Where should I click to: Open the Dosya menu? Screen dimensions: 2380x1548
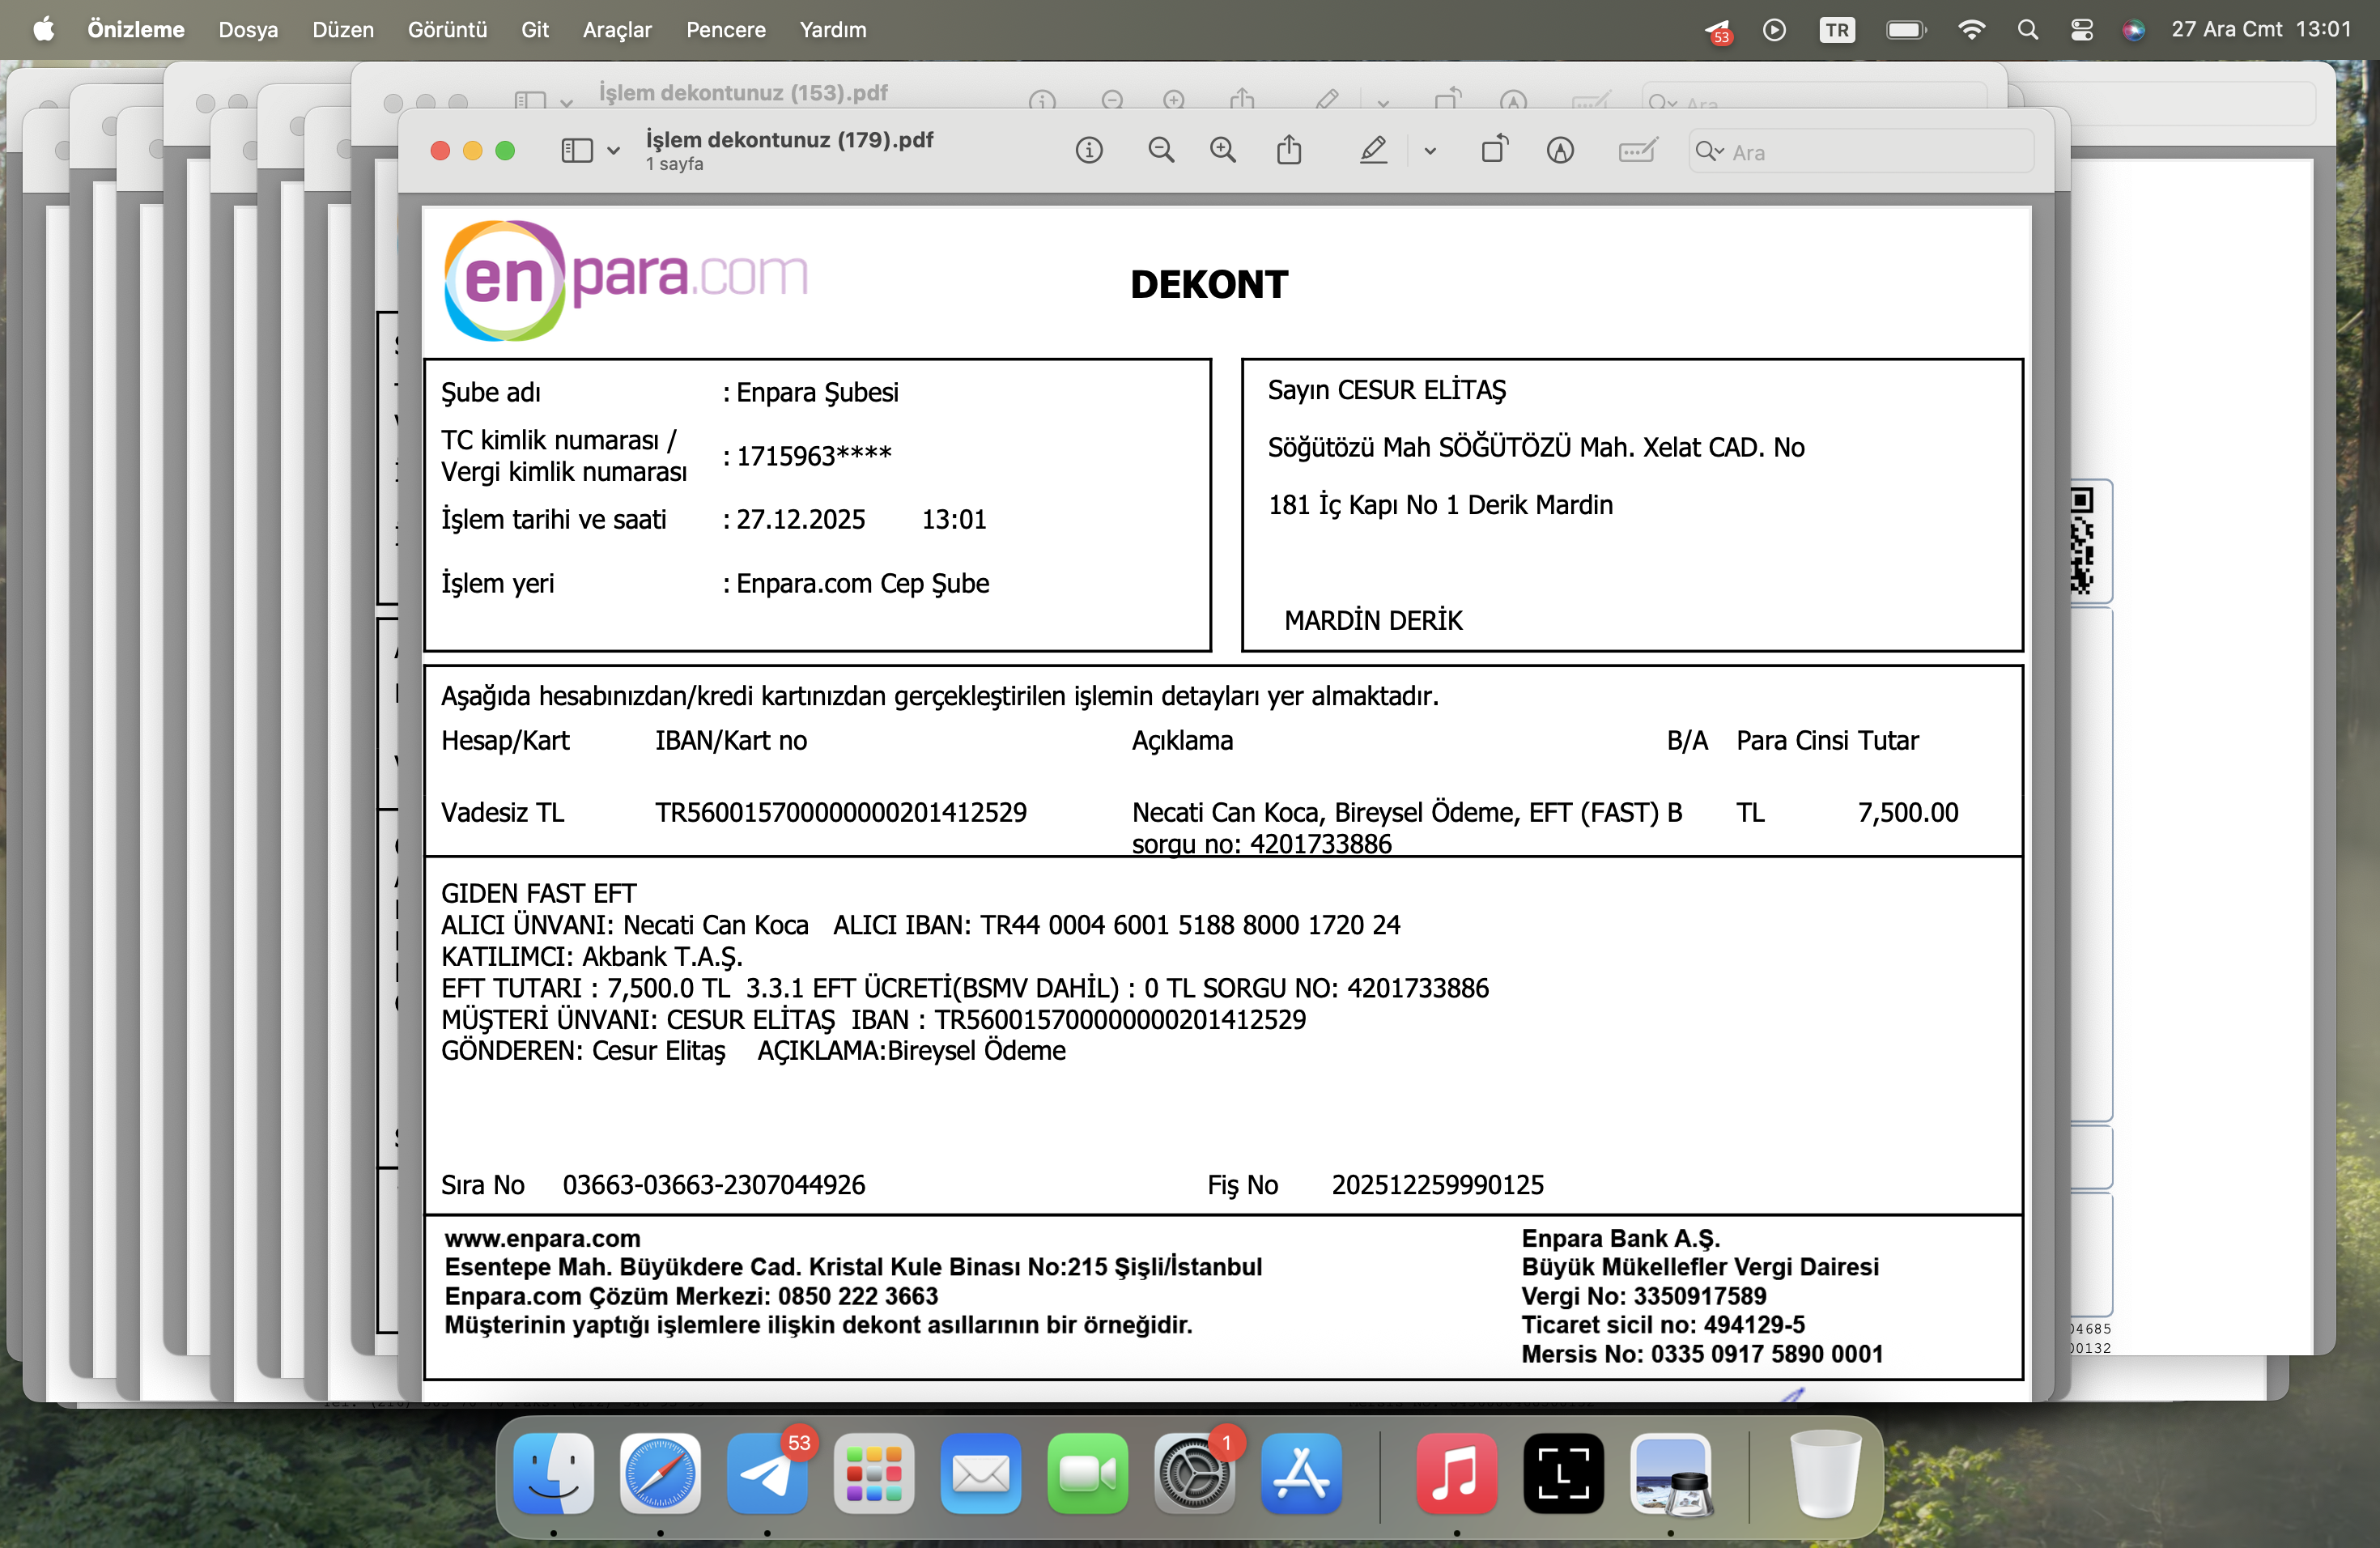[248, 30]
